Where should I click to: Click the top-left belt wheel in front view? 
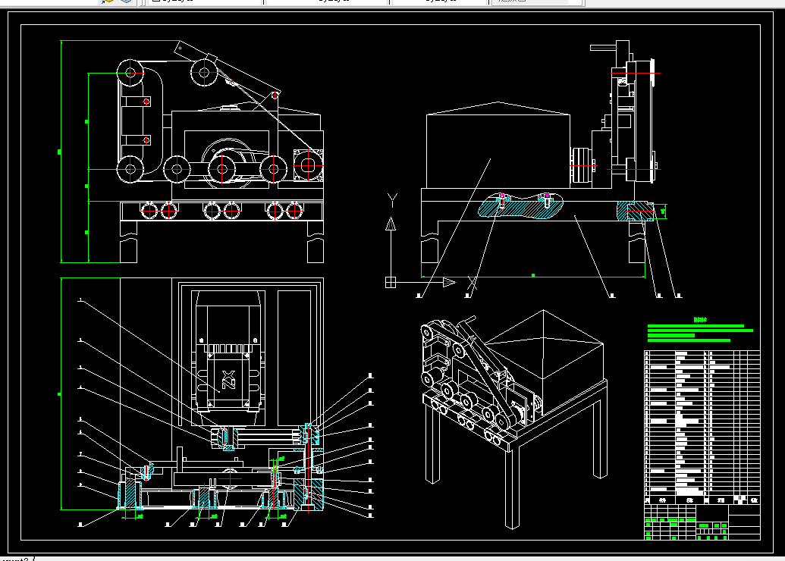coord(130,73)
